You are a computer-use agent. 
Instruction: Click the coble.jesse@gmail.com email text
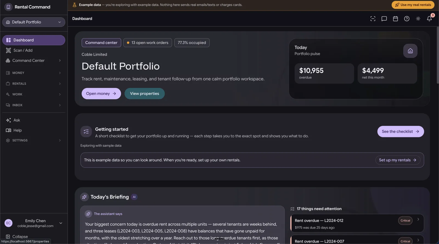point(35,226)
